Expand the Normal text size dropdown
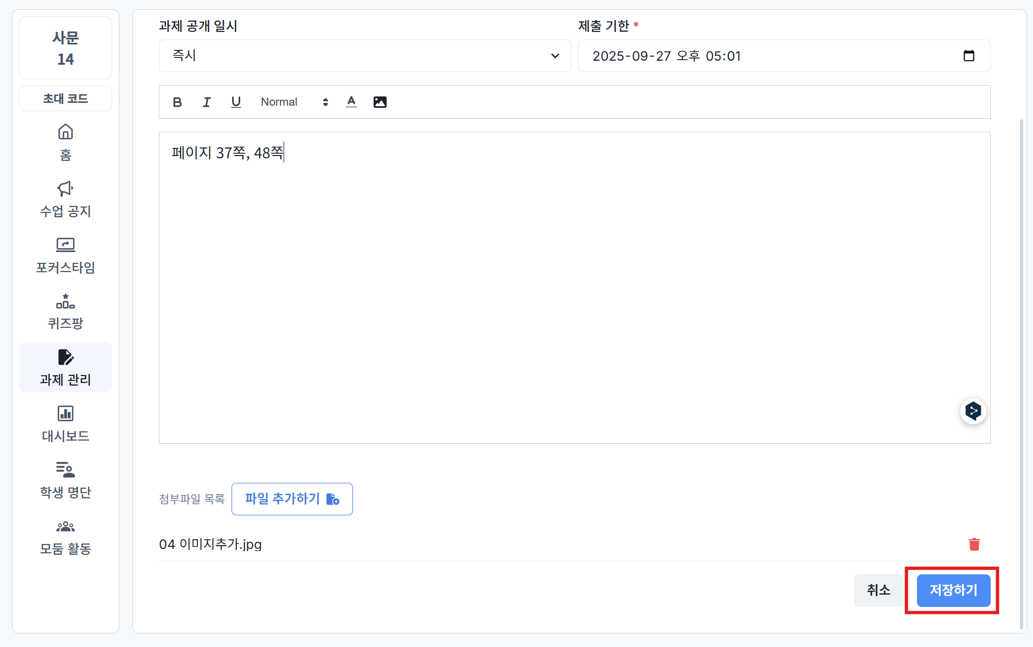This screenshot has height=647, width=1033. point(294,102)
